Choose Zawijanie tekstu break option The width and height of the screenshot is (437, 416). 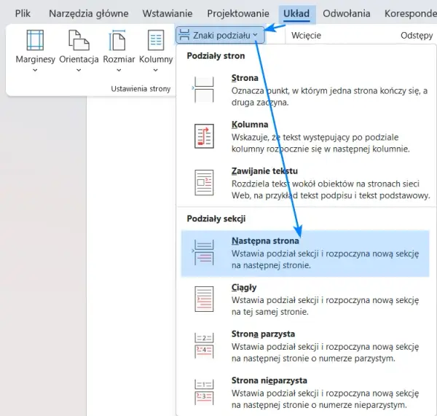(x=305, y=183)
